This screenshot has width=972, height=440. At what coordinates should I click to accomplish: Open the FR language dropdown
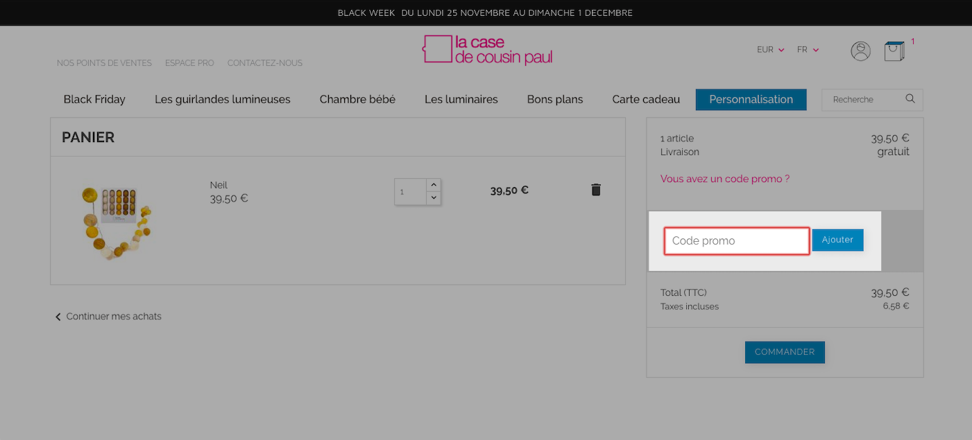[808, 50]
